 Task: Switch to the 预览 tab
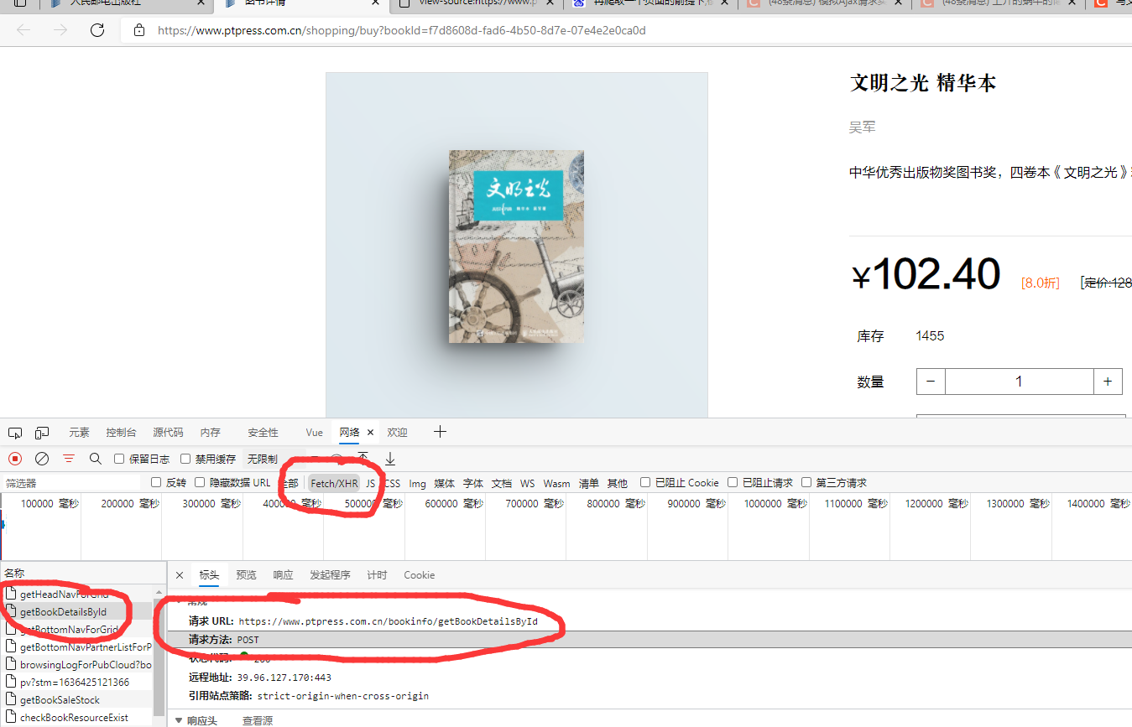click(x=246, y=575)
